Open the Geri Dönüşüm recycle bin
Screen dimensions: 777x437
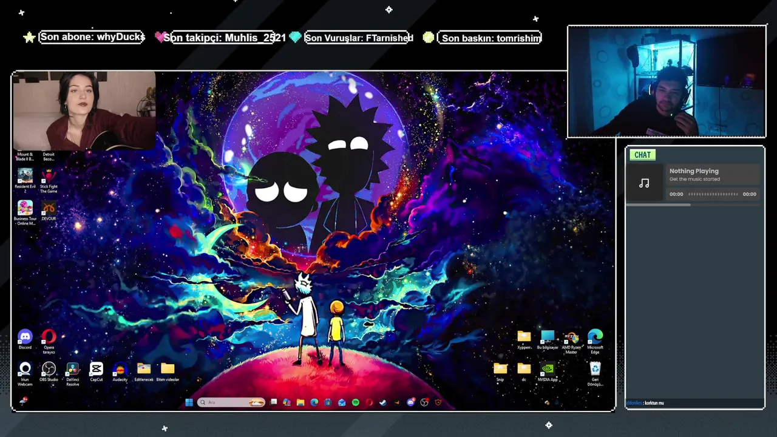point(595,373)
